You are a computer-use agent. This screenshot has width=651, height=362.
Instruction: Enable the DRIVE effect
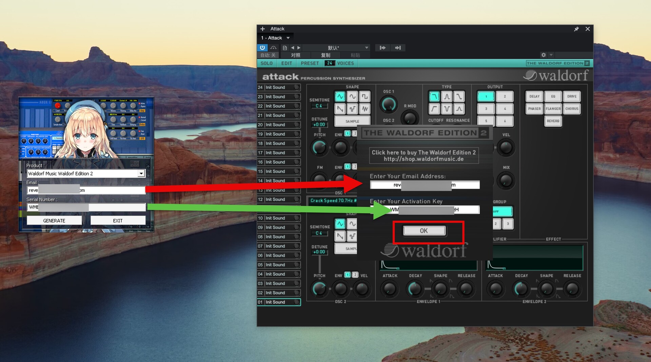tap(572, 97)
